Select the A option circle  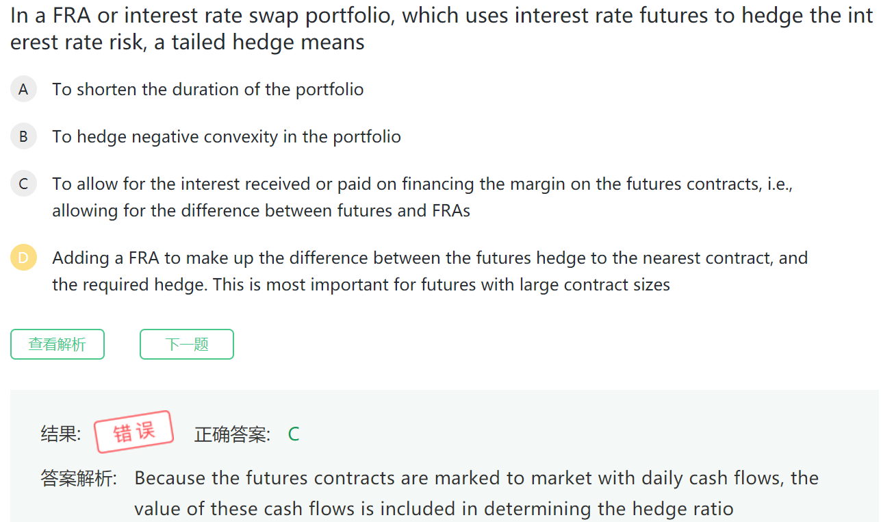pyautogui.click(x=23, y=90)
